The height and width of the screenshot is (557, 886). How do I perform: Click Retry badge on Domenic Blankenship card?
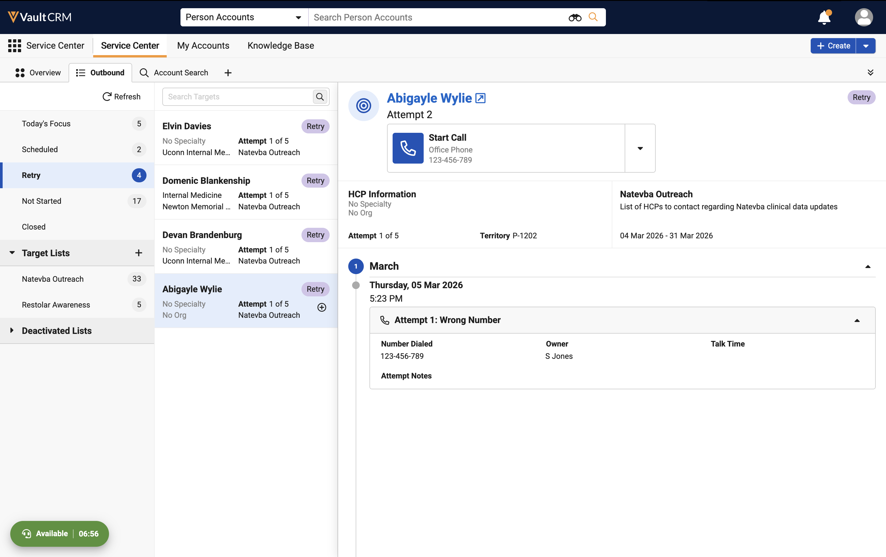point(315,180)
